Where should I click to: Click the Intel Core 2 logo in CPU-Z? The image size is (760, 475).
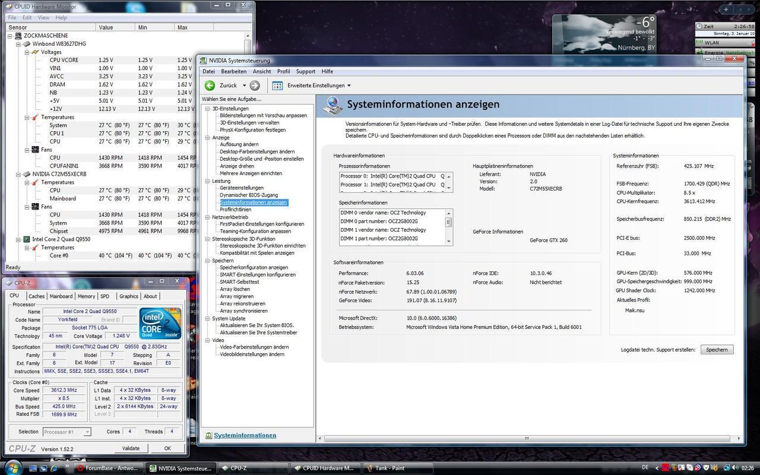160,324
